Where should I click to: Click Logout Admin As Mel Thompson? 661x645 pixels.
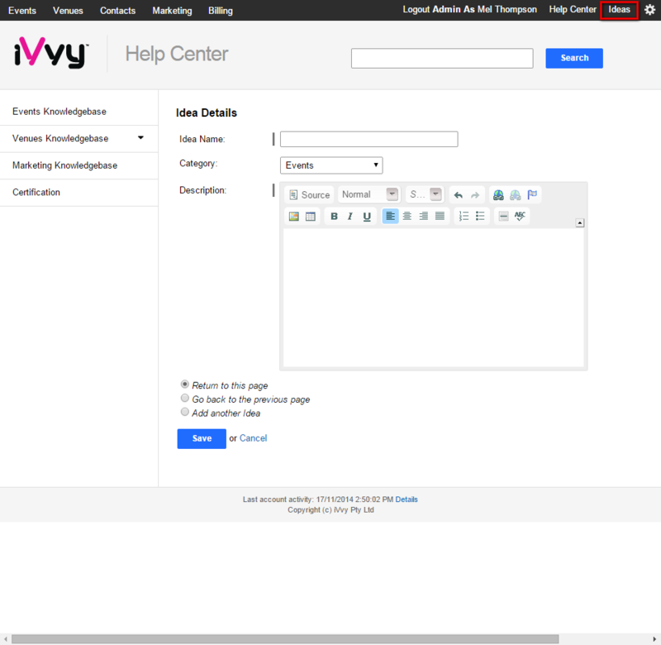click(x=469, y=9)
